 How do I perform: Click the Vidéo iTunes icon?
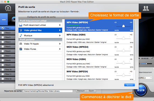[21, 49]
